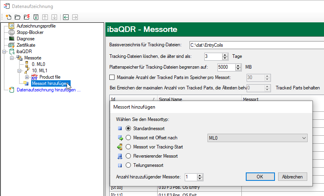Click the ibaQDR database icon

(12, 51)
